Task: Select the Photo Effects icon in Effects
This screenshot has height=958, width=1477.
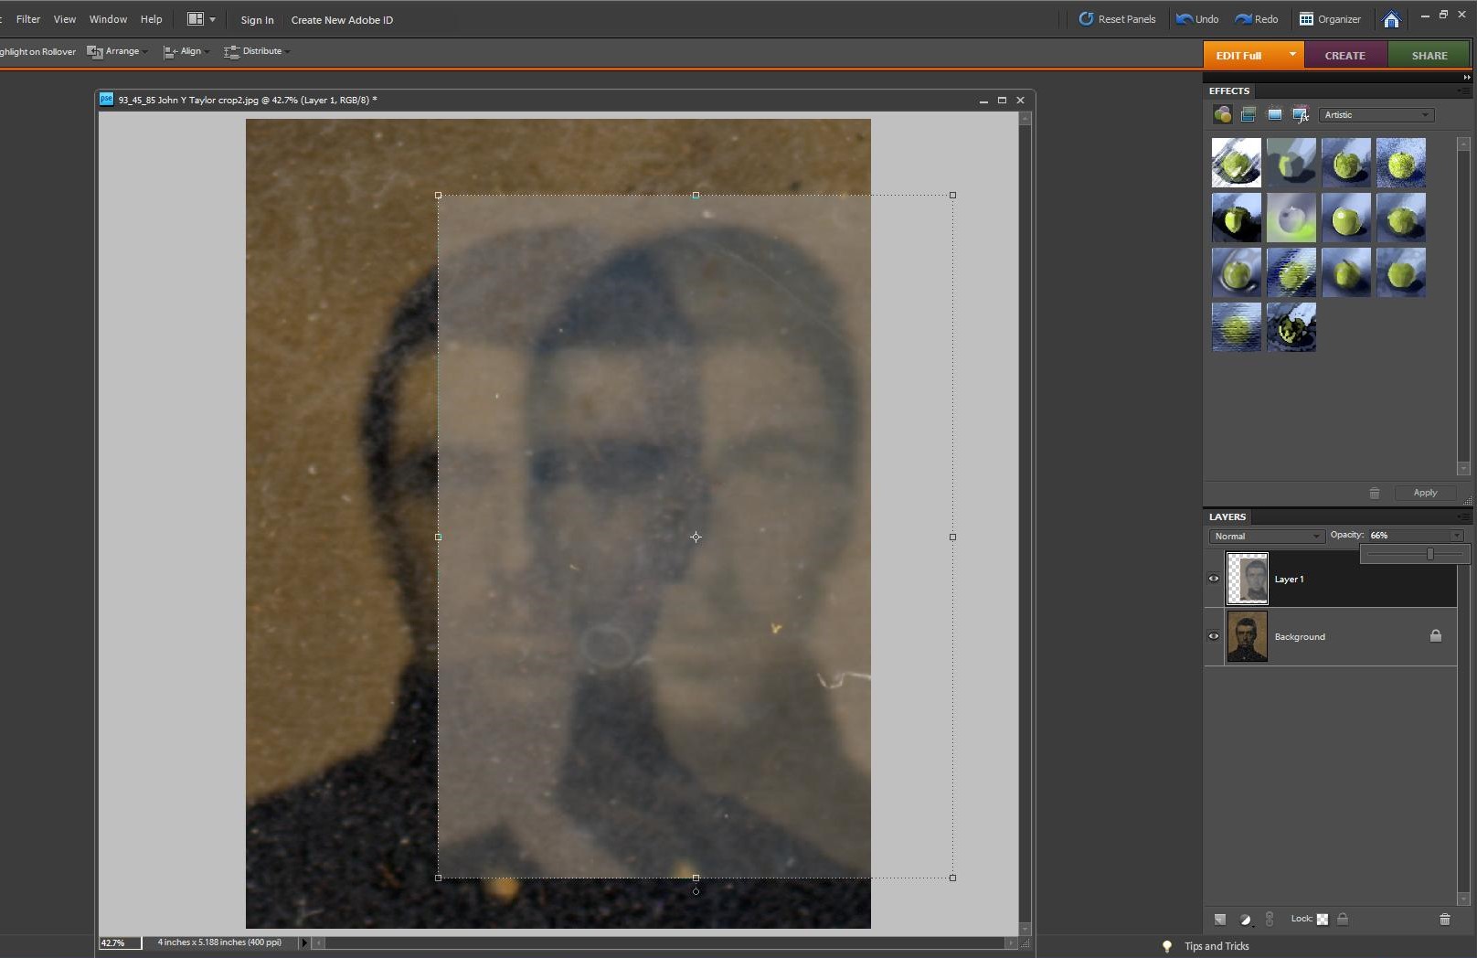Action: pos(1275,114)
